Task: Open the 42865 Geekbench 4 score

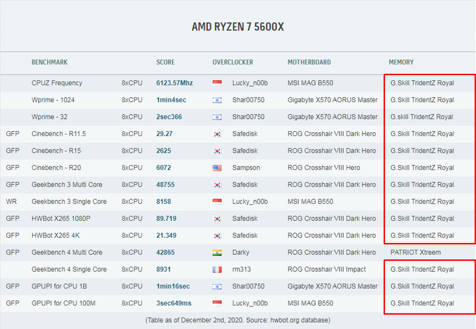Action: pyautogui.click(x=165, y=252)
